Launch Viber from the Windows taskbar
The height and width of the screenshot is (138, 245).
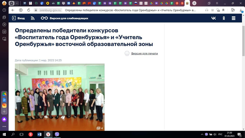coord(57,134)
